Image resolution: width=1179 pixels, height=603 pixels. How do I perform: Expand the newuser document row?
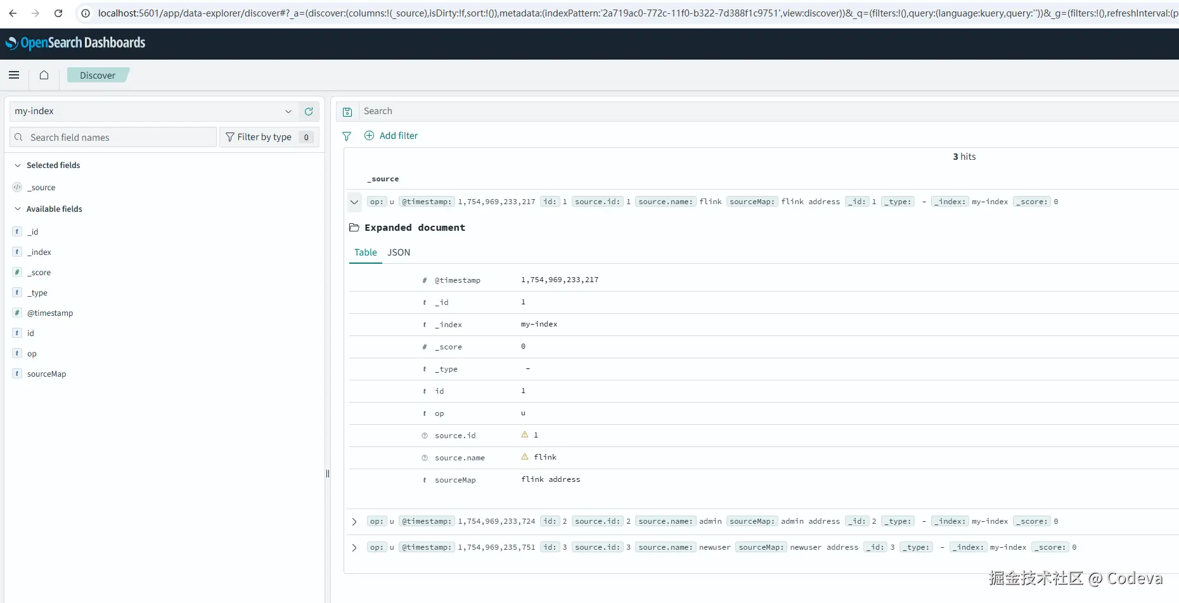pos(354,548)
